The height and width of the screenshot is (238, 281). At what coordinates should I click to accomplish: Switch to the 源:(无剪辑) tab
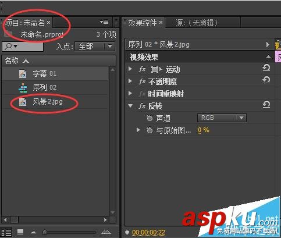(x=197, y=23)
